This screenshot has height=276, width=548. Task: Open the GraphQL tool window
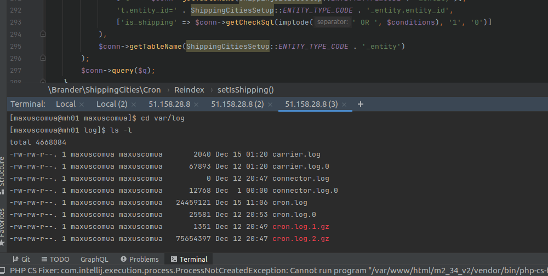(x=94, y=259)
